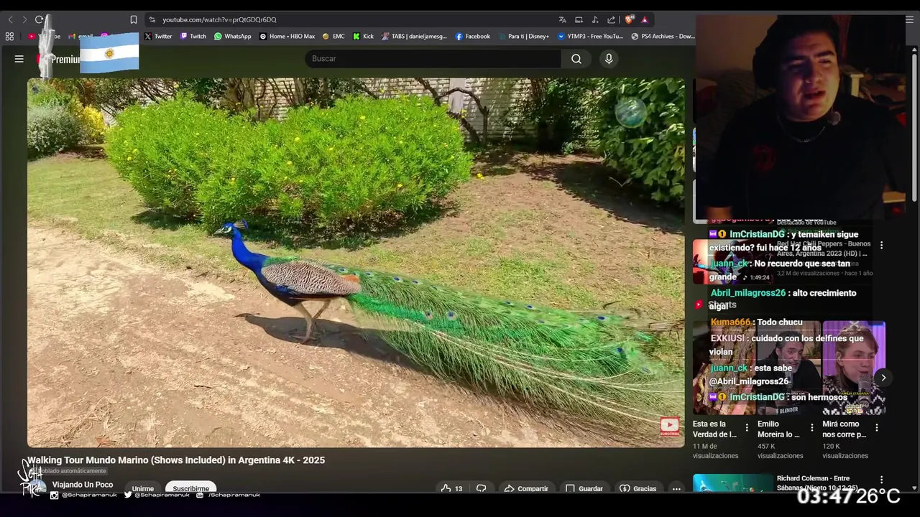Open the 'Mirá como nos corre p...' short
The height and width of the screenshot is (517, 920).
click(854, 368)
